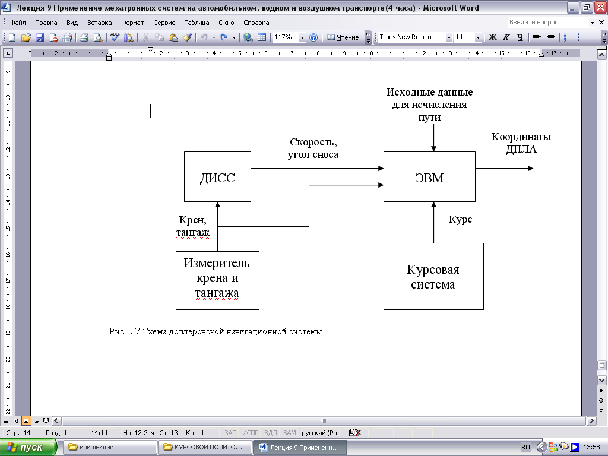Viewport: 608px width, 456px height.
Task: Go to next page browse button
Action: point(601,411)
